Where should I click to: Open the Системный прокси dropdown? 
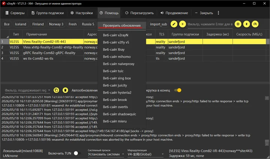[106, 154]
